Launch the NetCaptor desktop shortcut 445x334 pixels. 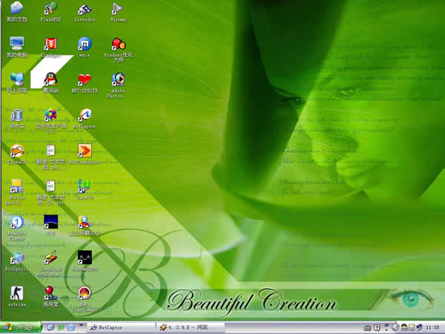coord(85,115)
